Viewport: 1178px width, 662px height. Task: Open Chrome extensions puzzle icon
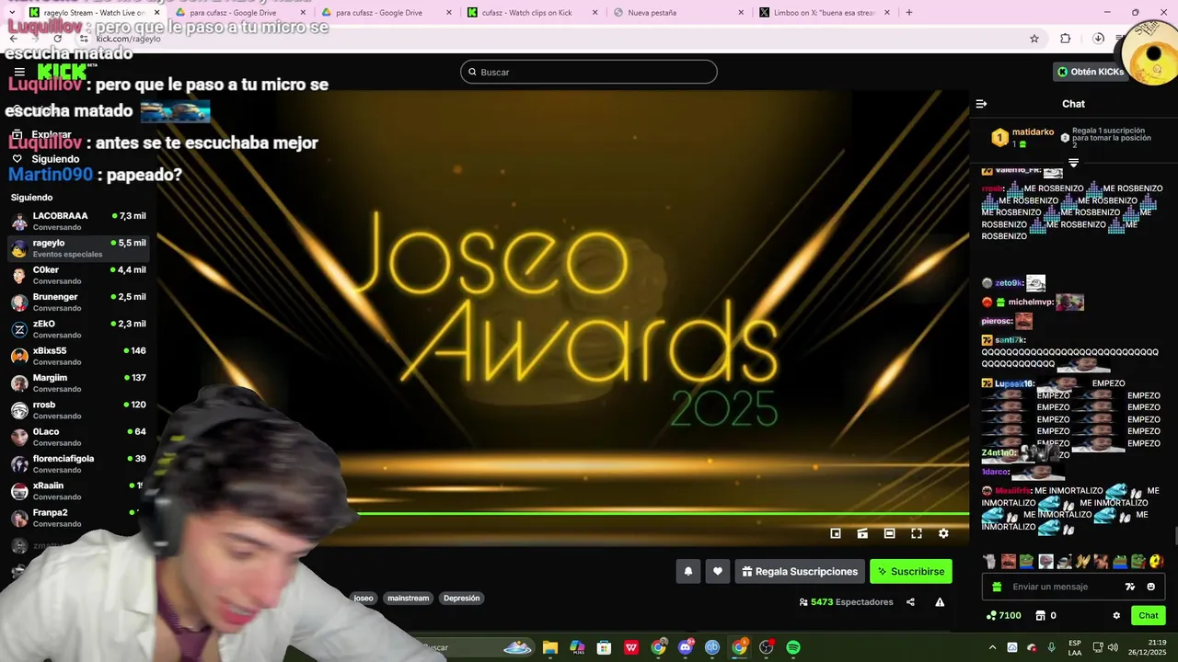(x=1066, y=39)
